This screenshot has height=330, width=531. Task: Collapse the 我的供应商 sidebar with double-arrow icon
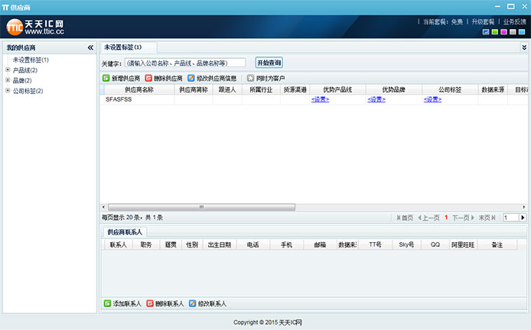point(90,48)
